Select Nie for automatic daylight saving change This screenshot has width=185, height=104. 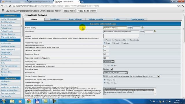coord(112,80)
